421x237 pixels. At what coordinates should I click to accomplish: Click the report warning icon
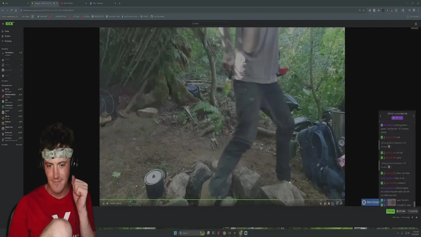416,217
